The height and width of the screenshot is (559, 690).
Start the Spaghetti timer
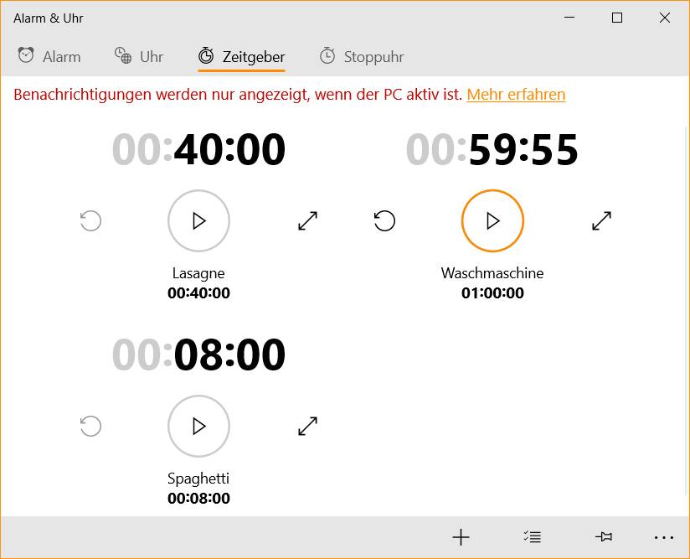(198, 426)
